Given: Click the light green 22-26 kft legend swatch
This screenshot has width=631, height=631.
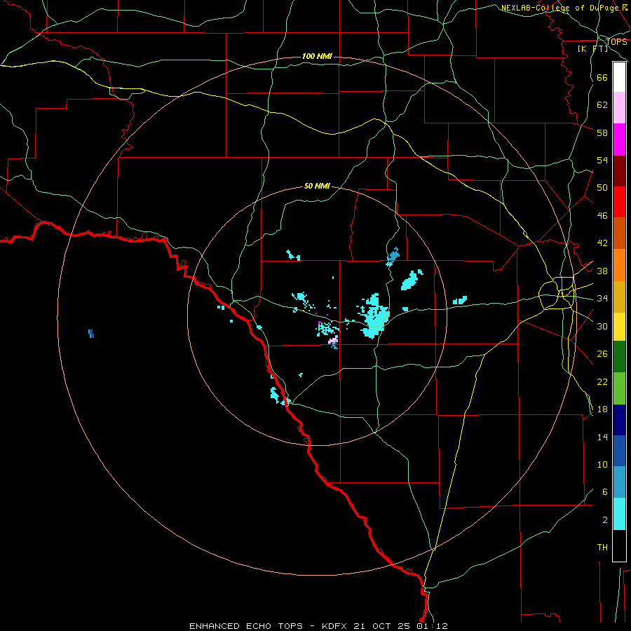Looking at the screenshot, I should 619,388.
